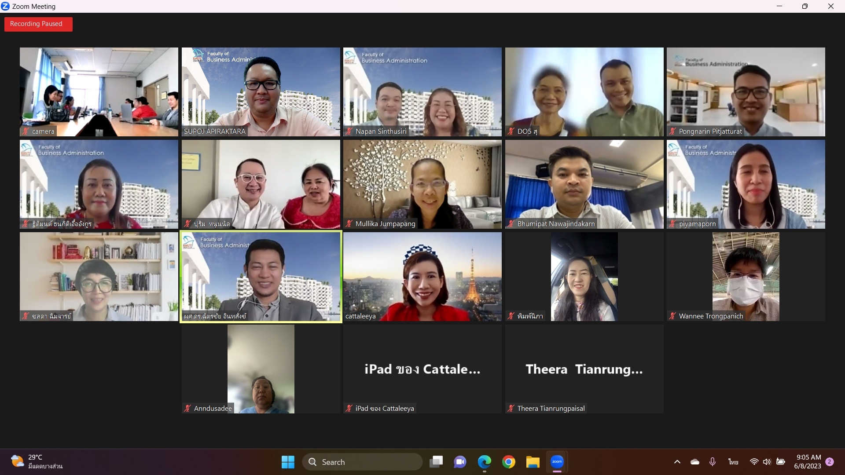Open File Explorer from taskbar
This screenshot has height=475, width=845.
(533, 462)
